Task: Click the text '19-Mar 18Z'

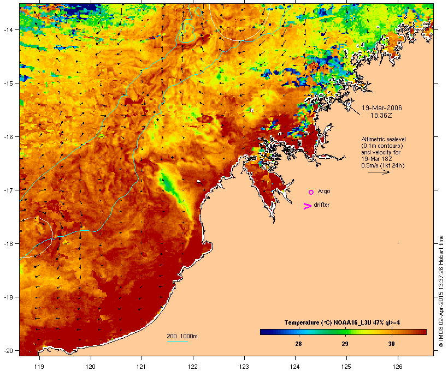Action: coord(376,159)
